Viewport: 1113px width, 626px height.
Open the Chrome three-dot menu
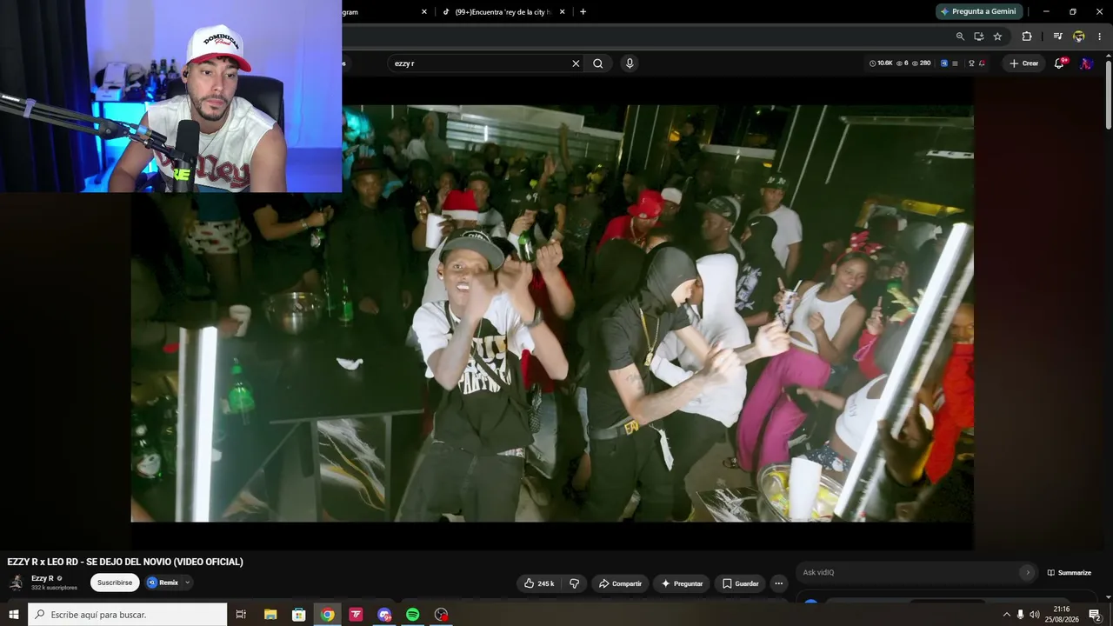click(x=1099, y=37)
